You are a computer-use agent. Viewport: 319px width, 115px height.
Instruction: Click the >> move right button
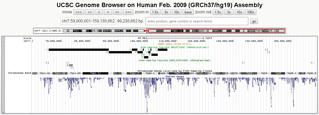point(117,12)
